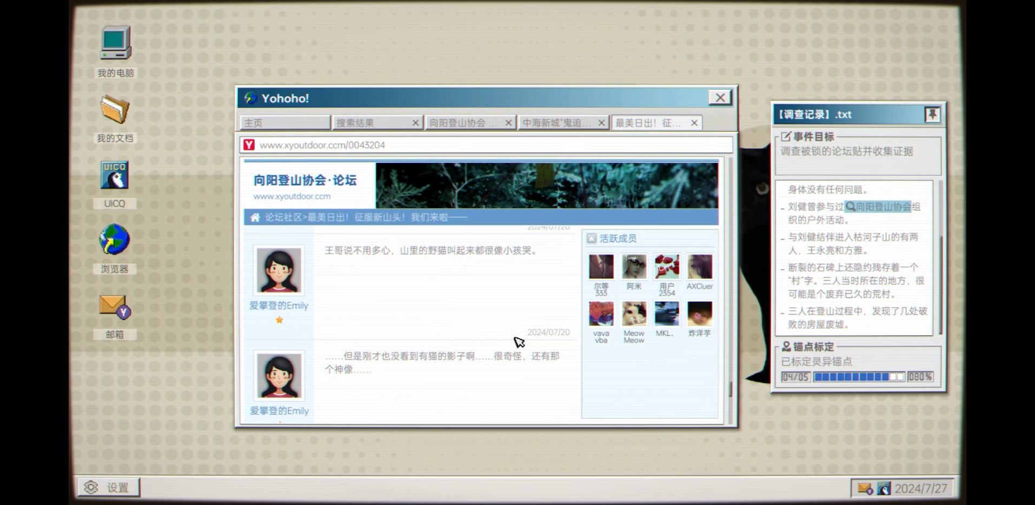Screen dimensions: 1035x505
Task: Click the pin icon on 调查记录 panel
Action: point(932,115)
